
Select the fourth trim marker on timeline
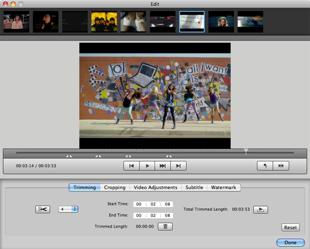[x=169, y=156]
